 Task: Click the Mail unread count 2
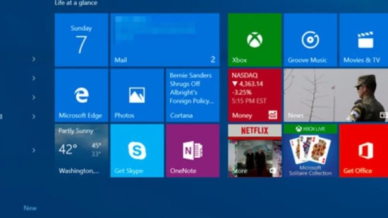click(213, 59)
